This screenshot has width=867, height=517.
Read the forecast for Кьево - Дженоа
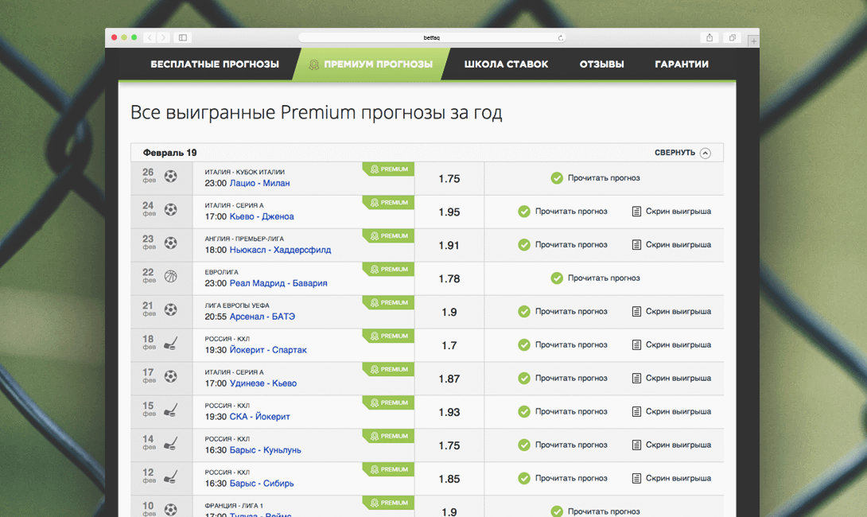[562, 212]
